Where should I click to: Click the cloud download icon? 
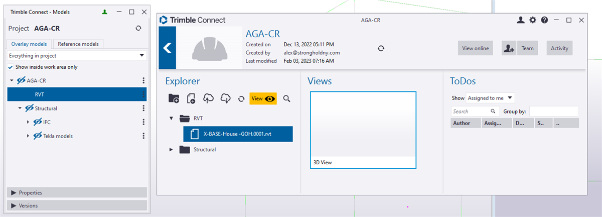[225, 98]
